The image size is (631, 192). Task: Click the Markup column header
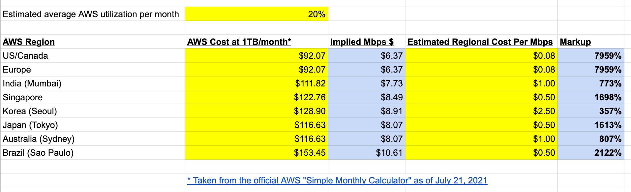(x=575, y=42)
